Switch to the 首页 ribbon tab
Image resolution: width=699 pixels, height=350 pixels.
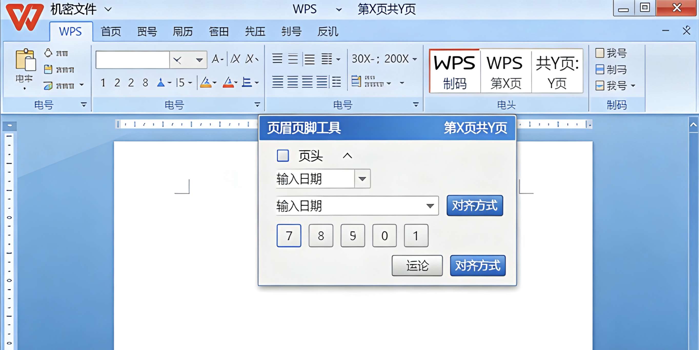click(110, 31)
